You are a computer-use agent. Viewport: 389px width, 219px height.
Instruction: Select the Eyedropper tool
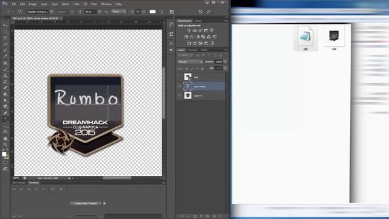5,57
